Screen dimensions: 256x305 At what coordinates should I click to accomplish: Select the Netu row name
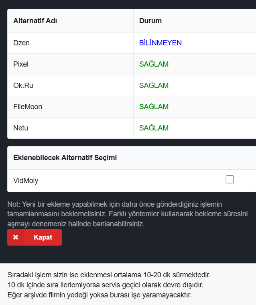[x=20, y=128]
